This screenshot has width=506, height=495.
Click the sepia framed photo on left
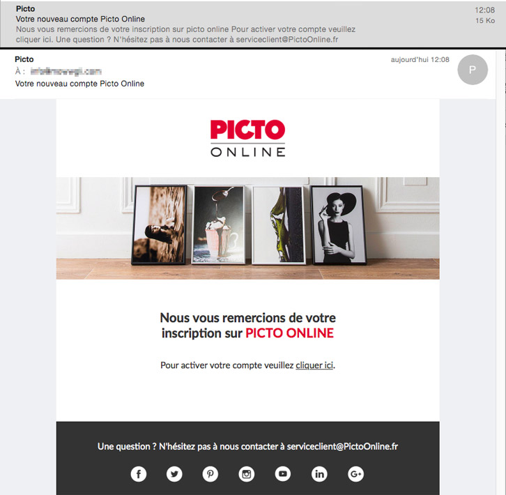[x=159, y=224]
